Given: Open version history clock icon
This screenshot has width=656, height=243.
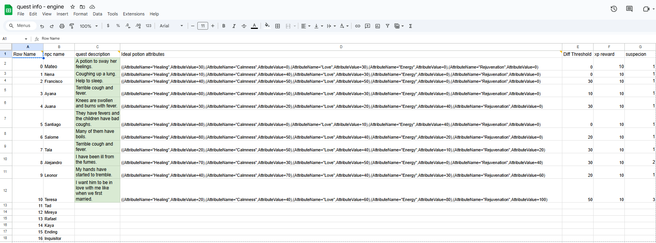Looking at the screenshot, I should pos(614,9).
